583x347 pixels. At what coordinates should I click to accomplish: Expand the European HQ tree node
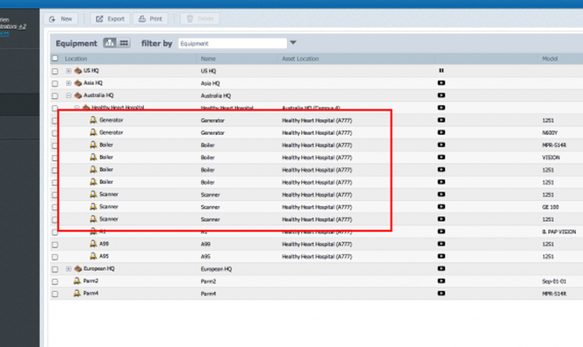coord(69,268)
